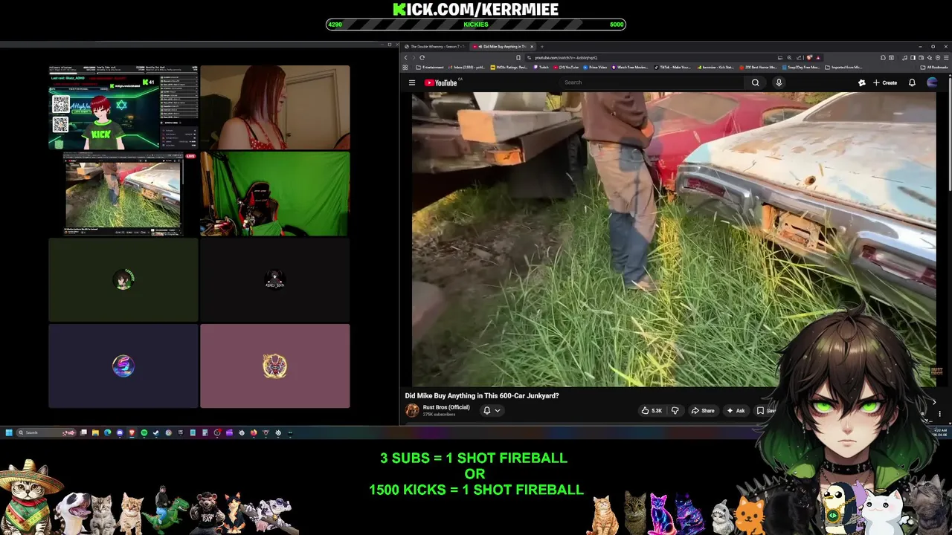Viewport: 952px width, 535px height.
Task: Select the red-haired anime avatar stream tile
Action: coord(123,108)
